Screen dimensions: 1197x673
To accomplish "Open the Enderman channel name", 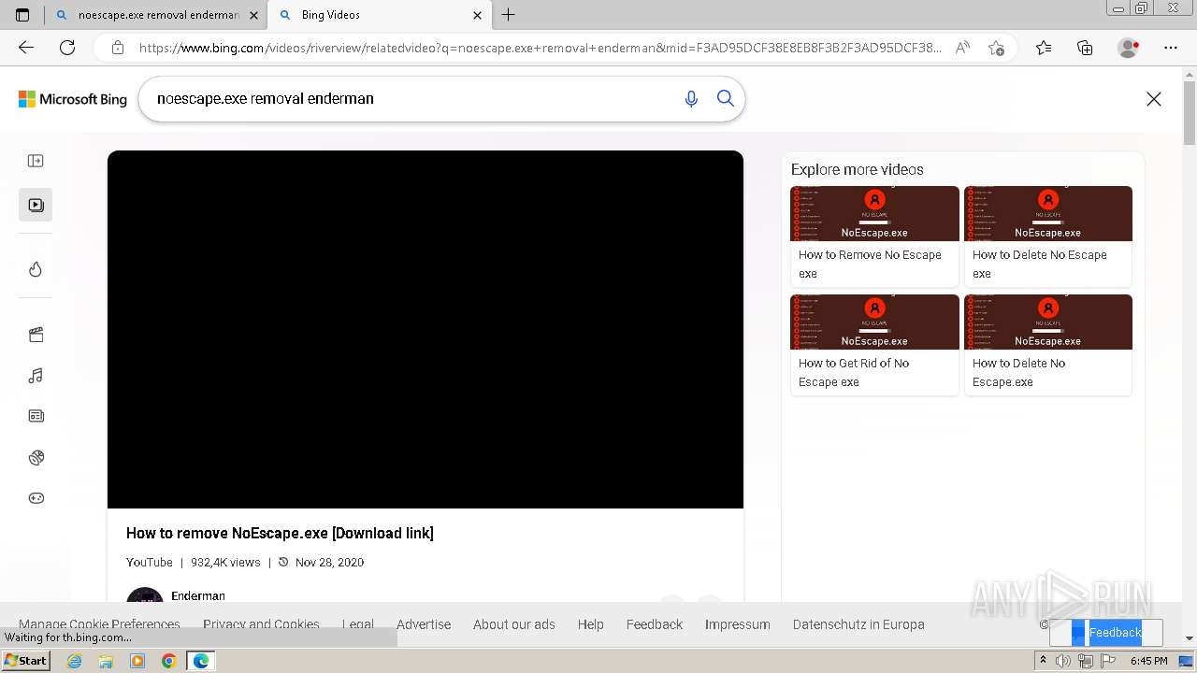I will point(198,595).
